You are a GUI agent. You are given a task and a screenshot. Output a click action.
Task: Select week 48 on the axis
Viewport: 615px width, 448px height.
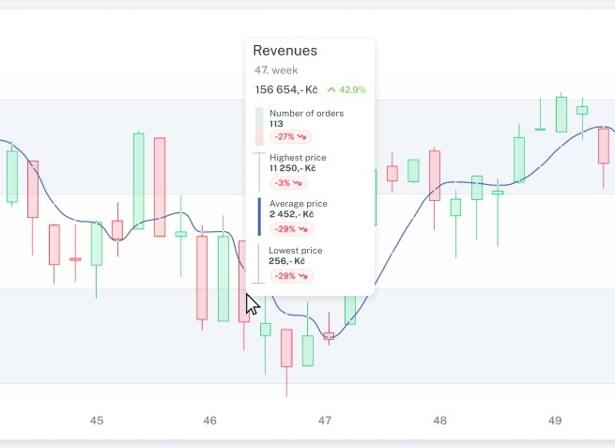pyautogui.click(x=439, y=421)
